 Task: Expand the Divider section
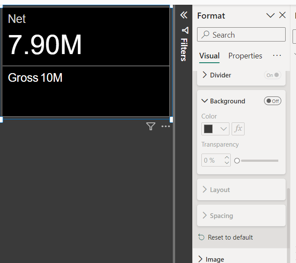click(x=205, y=75)
